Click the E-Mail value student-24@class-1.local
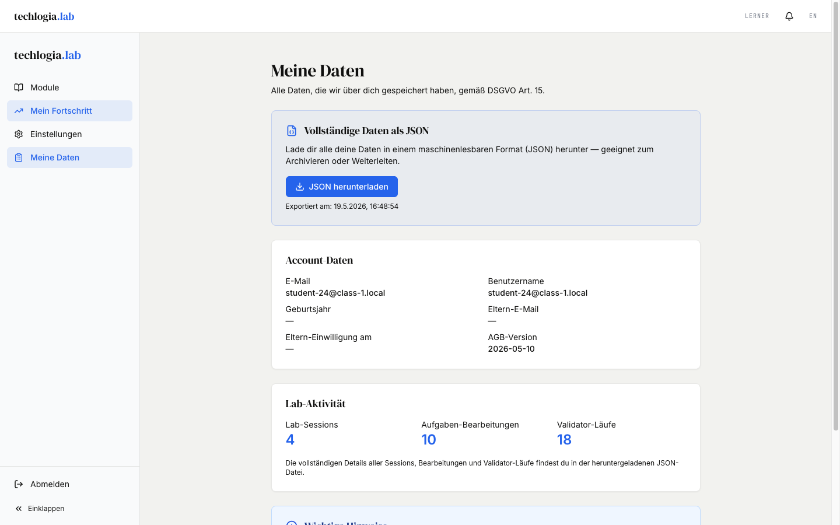 coord(335,293)
